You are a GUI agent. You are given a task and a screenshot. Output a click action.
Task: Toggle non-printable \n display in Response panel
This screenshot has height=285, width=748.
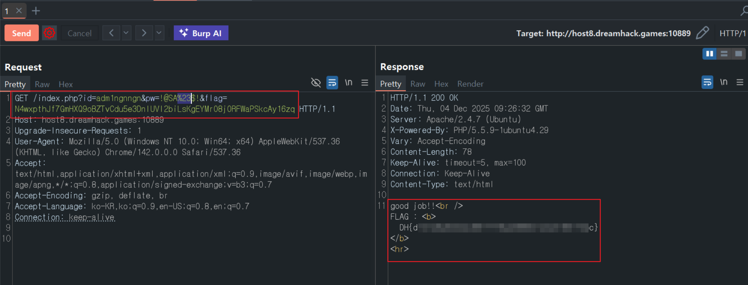click(724, 82)
